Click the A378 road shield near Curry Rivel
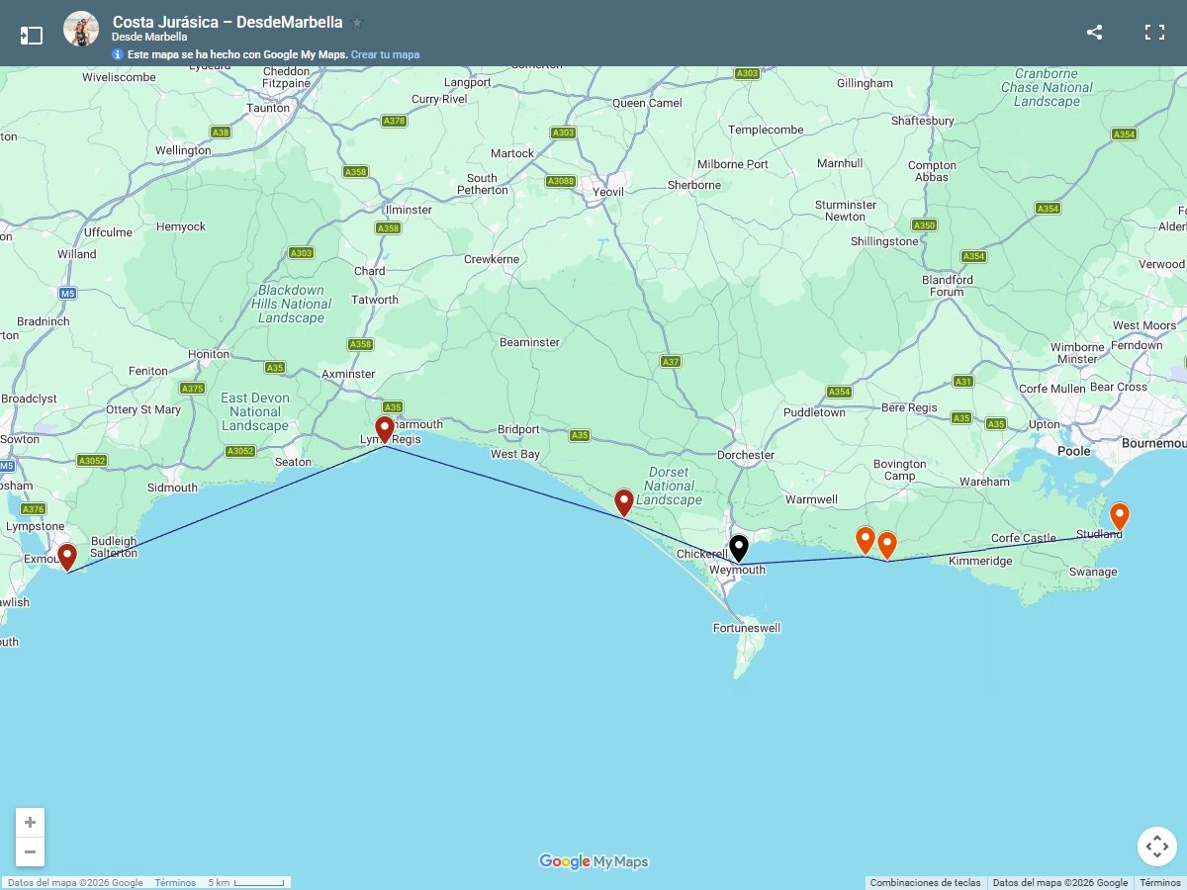 [394, 121]
